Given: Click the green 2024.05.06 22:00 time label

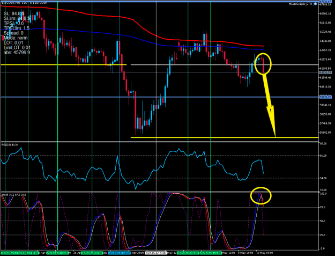Looking at the screenshot, I should 211,253.
